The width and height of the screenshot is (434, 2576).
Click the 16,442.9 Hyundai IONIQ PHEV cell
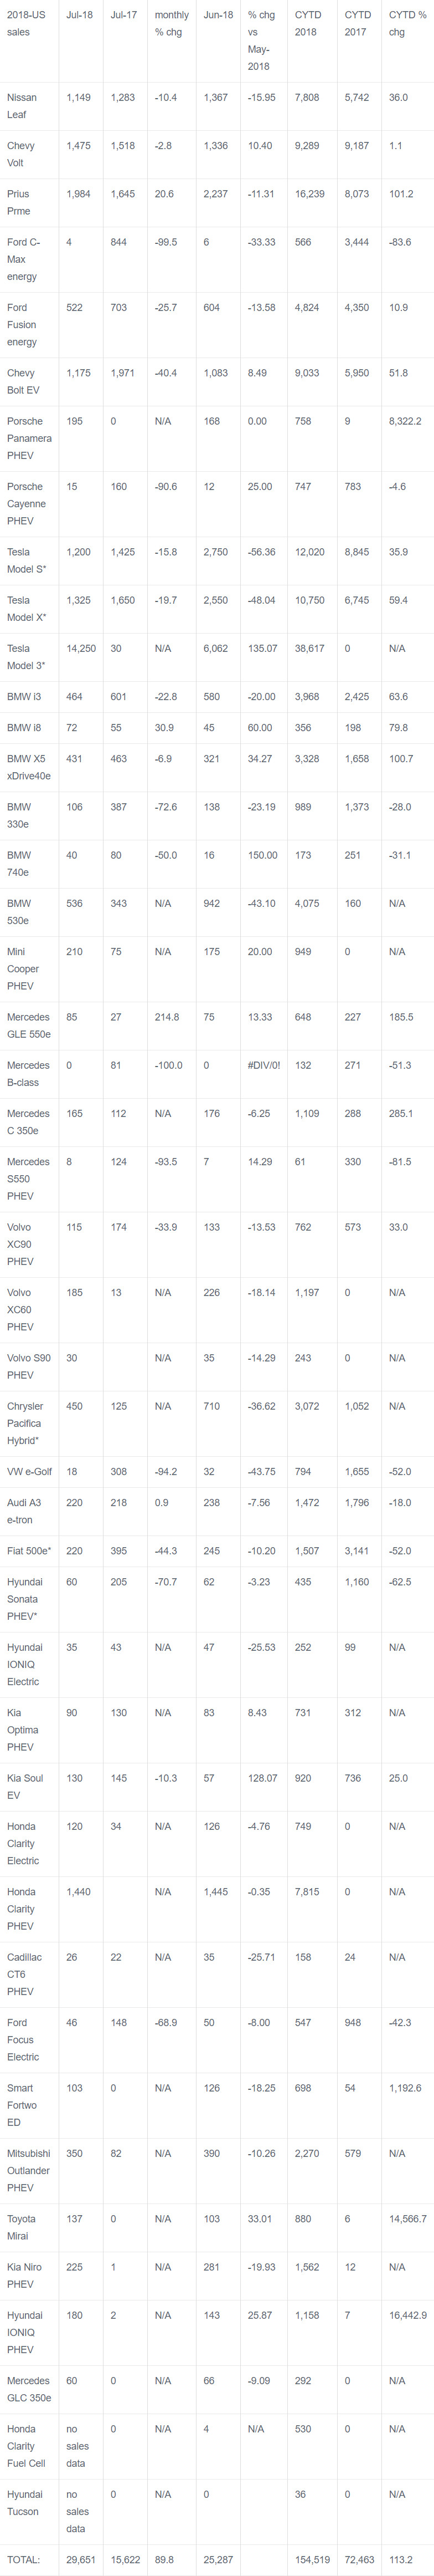[x=407, y=2315]
